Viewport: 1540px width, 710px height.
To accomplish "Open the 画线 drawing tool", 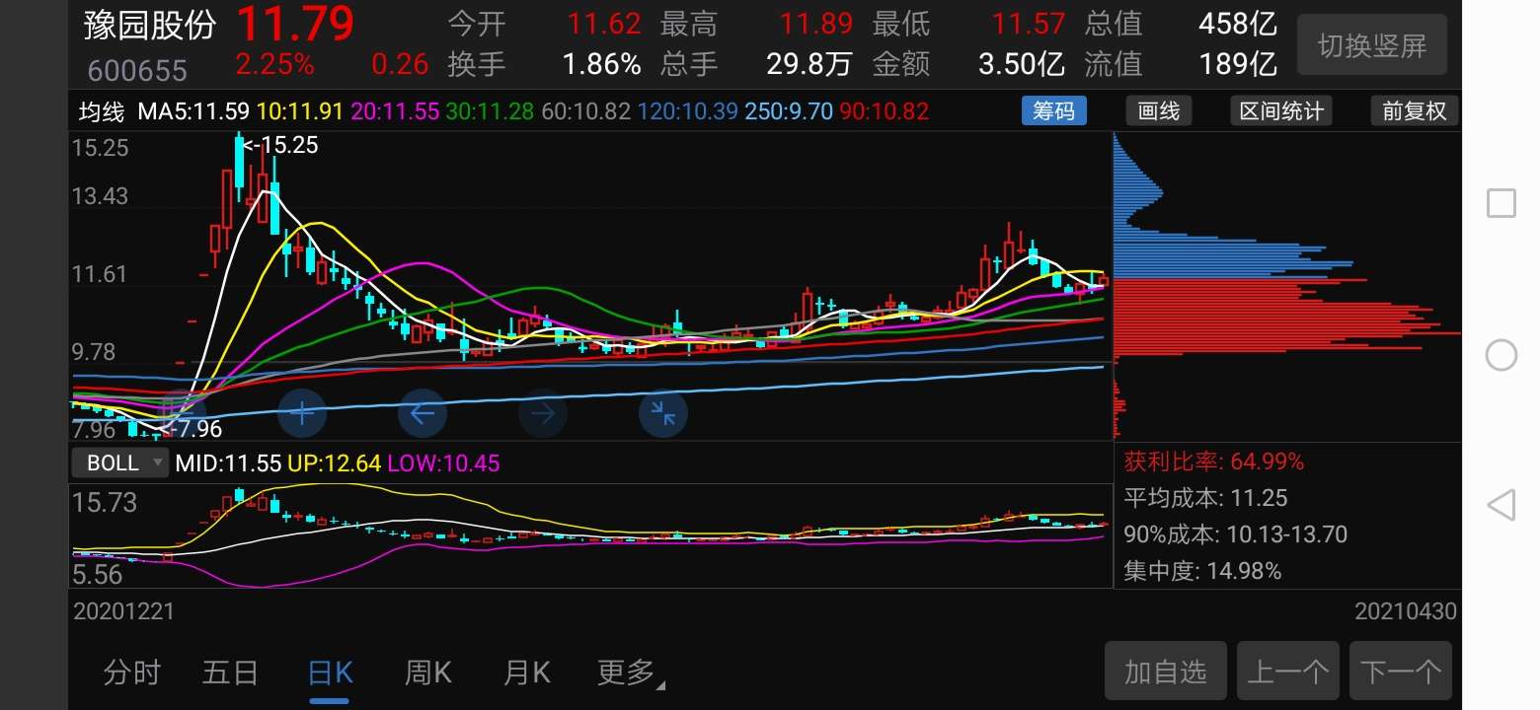I will [x=1159, y=110].
